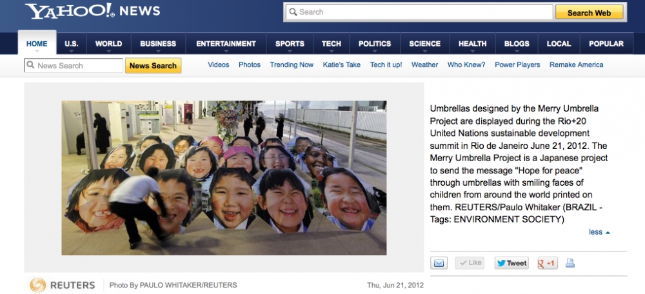Click the Reuters logo

point(63,285)
